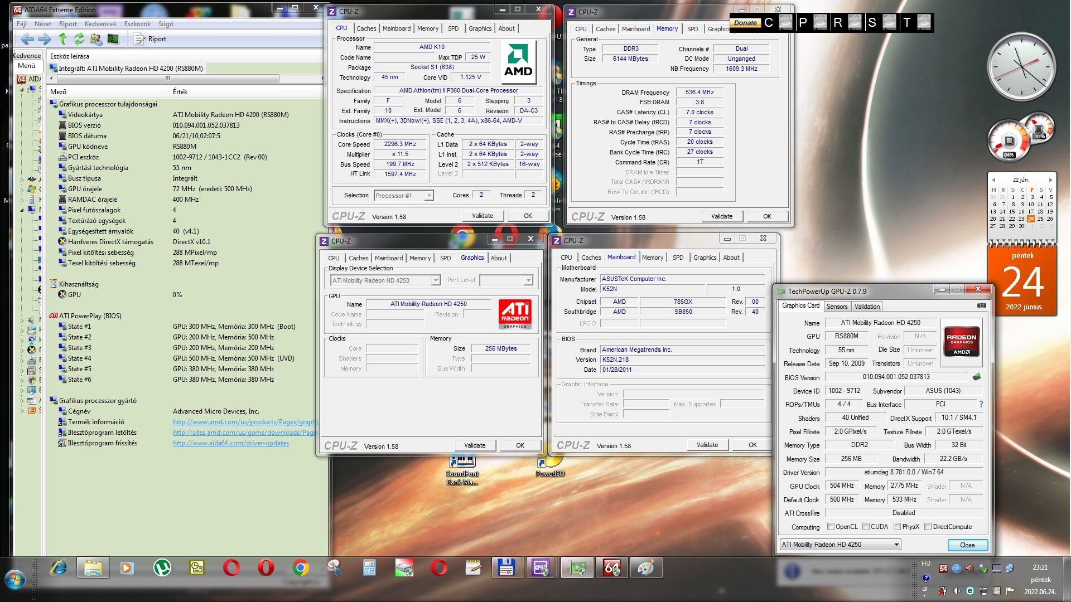Open the Snipping Tool taskbar icon

coord(335,568)
